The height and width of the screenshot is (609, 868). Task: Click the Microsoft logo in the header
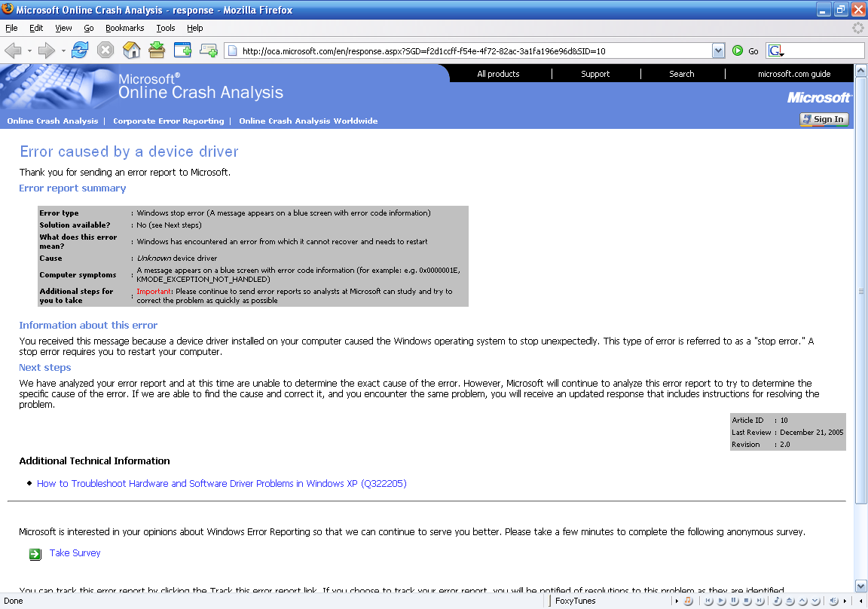819,97
